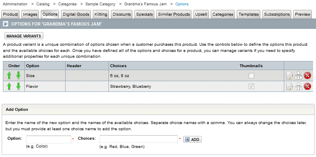This screenshot has height=157, width=316.
Task: Open the Preview tab
Action: coord(302,14)
